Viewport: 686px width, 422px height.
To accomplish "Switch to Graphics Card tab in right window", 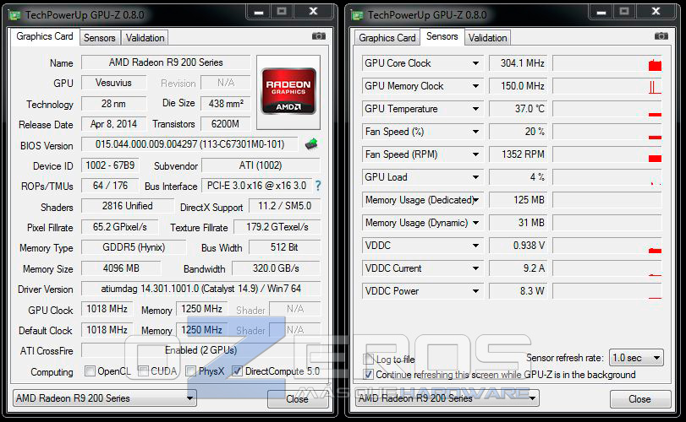I will [387, 38].
